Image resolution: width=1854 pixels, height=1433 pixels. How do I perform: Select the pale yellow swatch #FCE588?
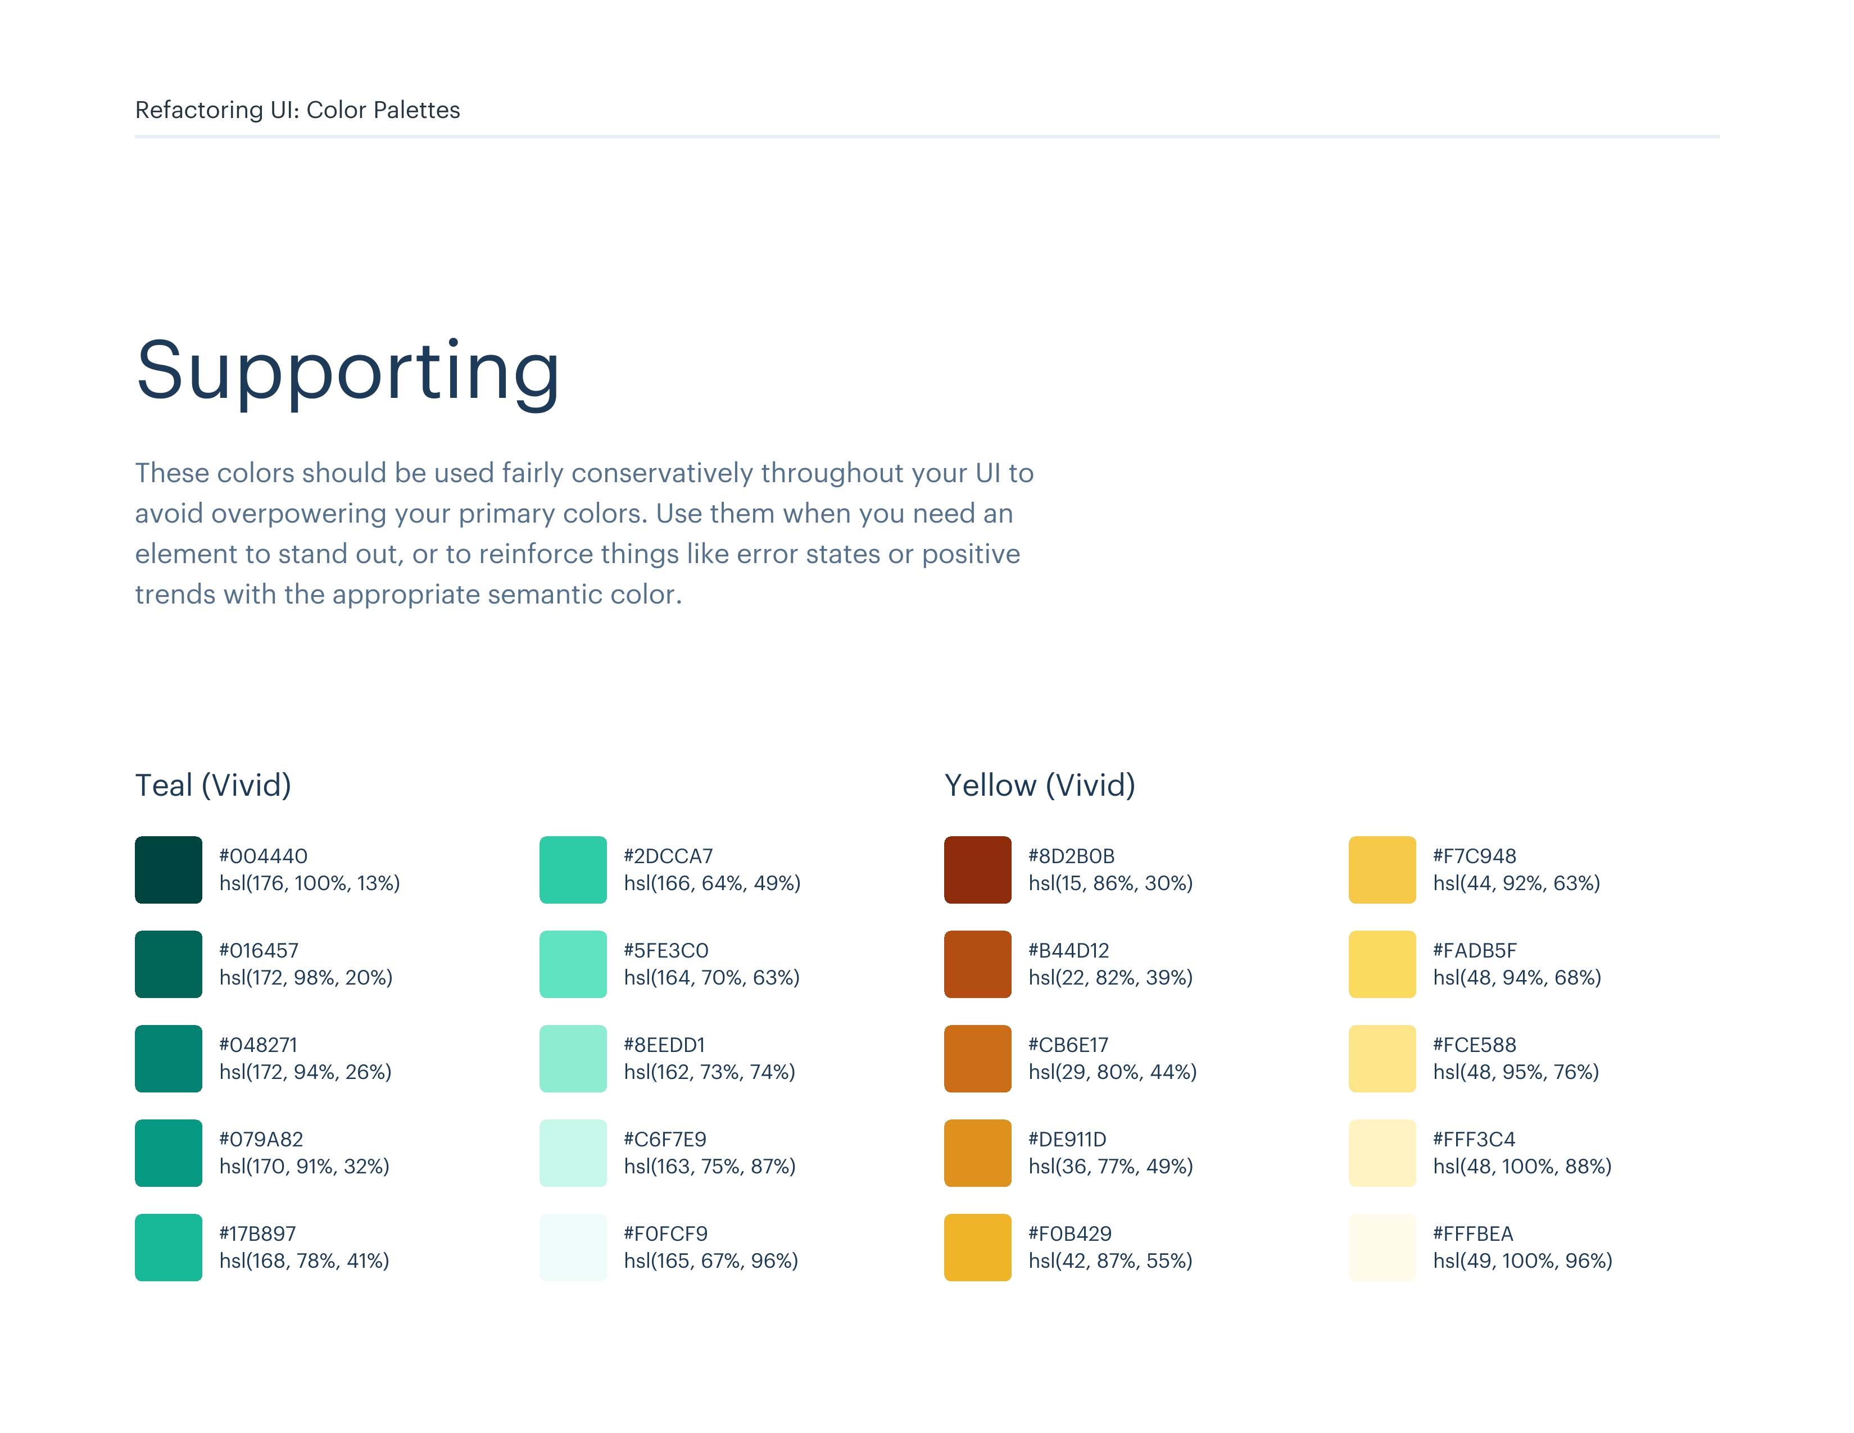(x=1382, y=1058)
